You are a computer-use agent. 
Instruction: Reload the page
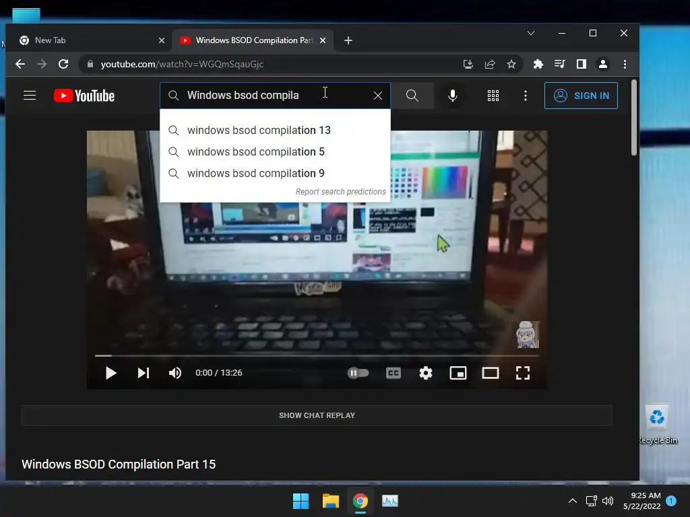coord(63,64)
